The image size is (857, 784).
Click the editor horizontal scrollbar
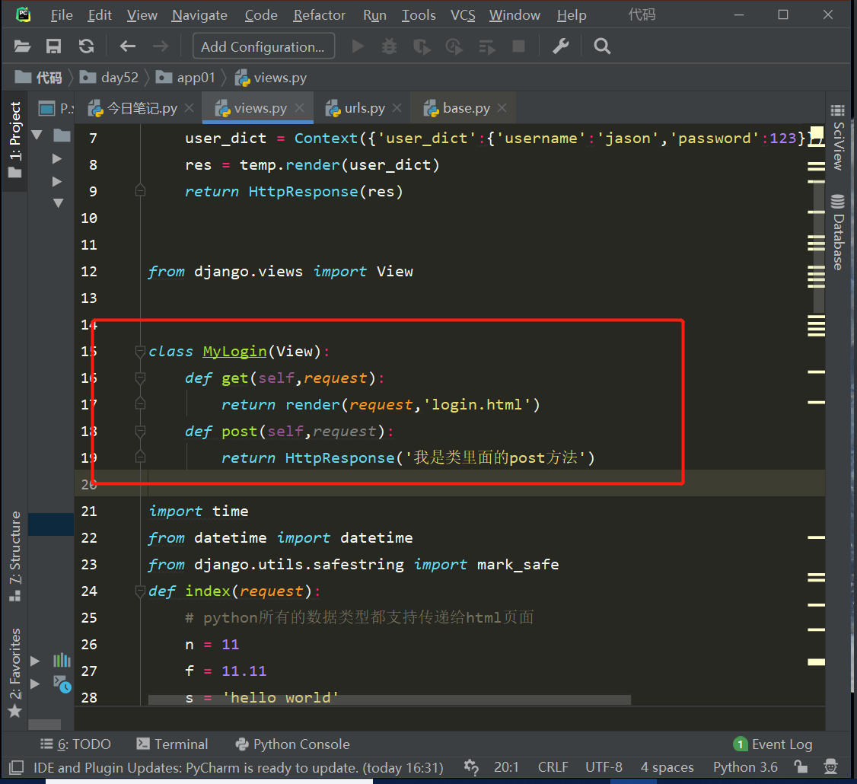389,700
